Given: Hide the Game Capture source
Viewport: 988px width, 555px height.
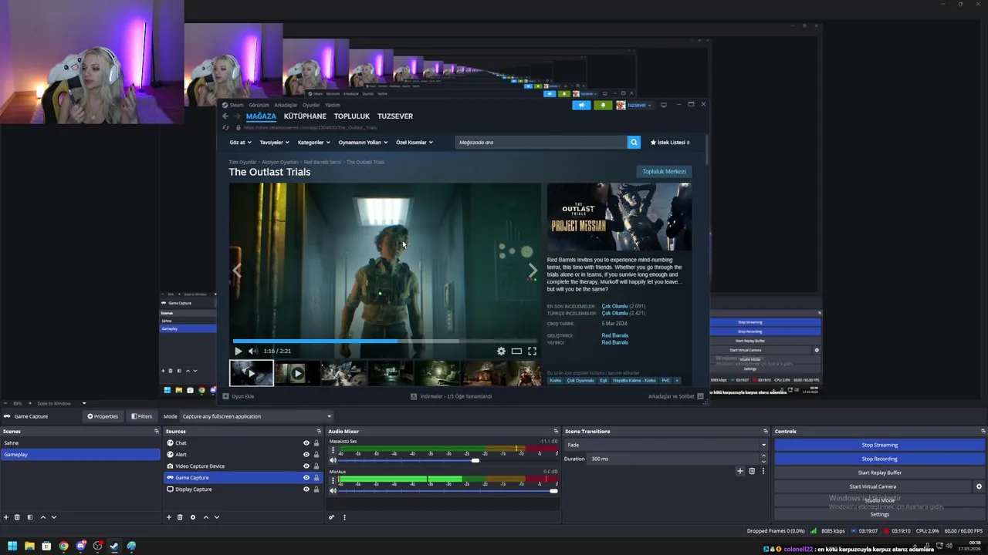Looking at the screenshot, I should click(306, 478).
